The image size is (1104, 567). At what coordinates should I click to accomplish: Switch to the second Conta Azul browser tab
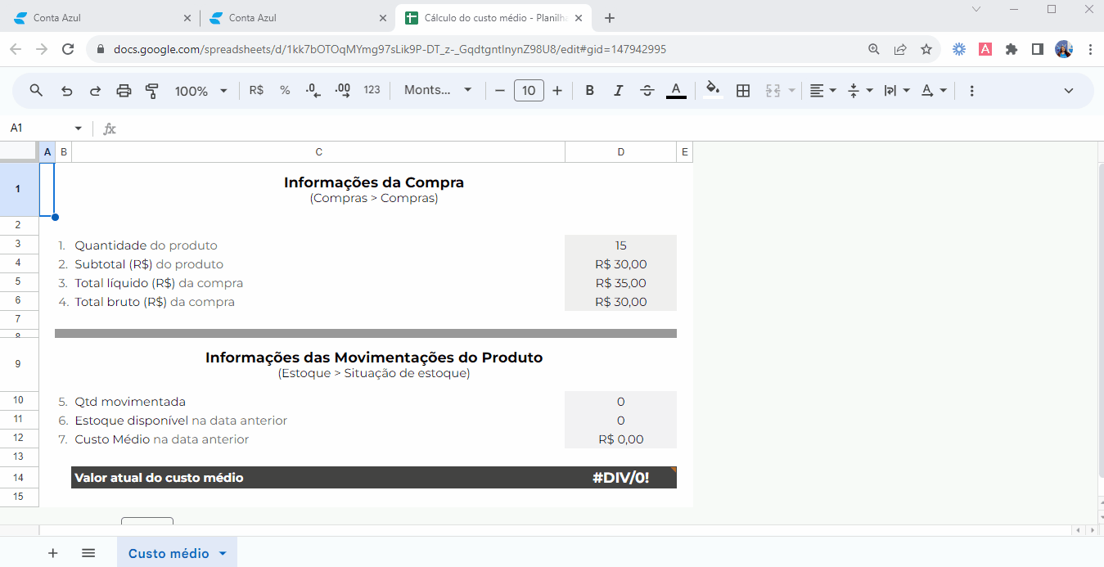tap(297, 18)
